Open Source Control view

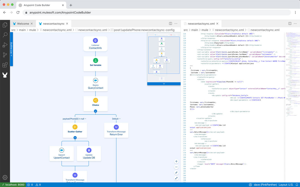(5, 55)
